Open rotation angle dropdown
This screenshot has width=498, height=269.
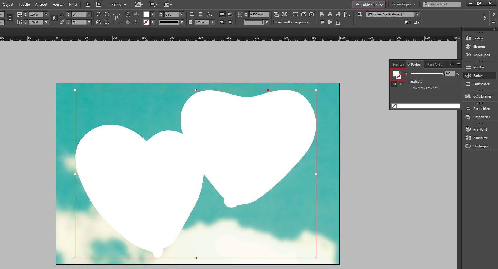point(89,14)
